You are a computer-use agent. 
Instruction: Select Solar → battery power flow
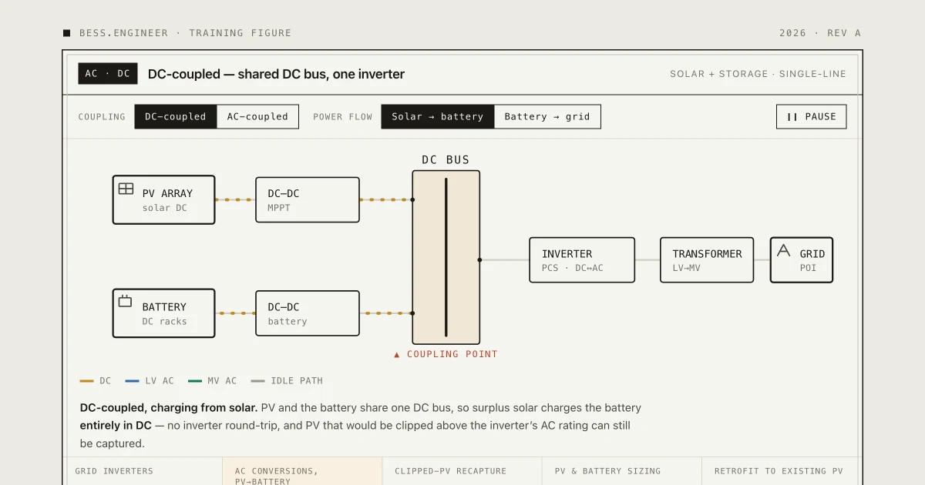pos(438,117)
